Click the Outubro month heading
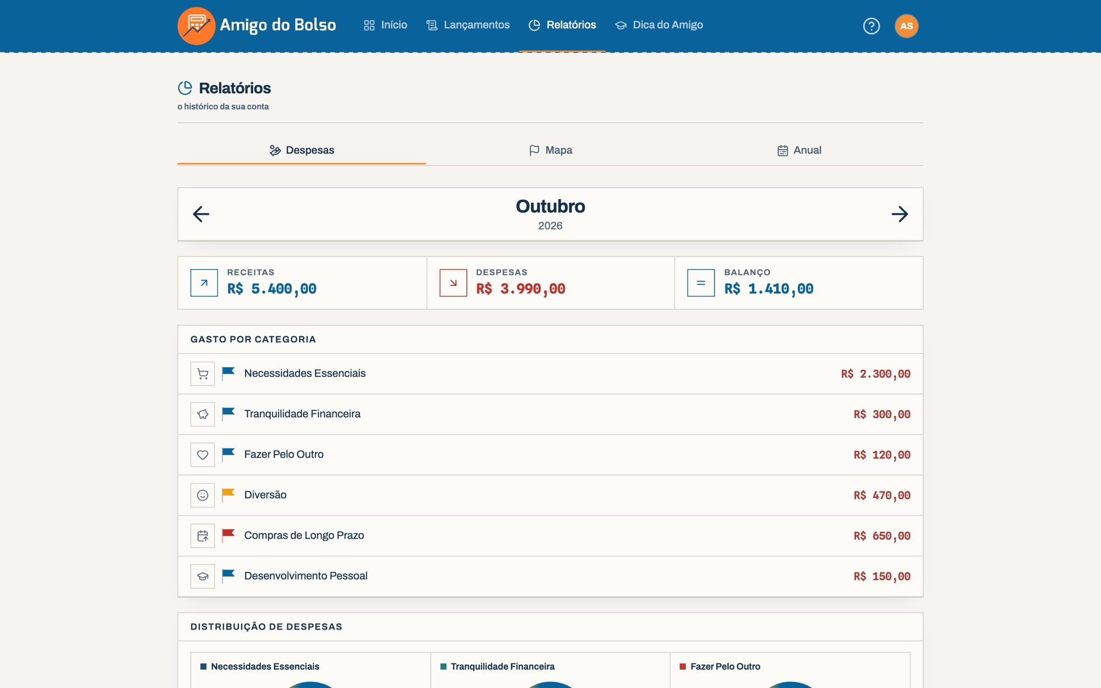1101x688 pixels. (x=550, y=206)
